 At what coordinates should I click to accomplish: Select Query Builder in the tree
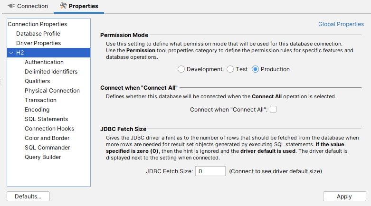[43, 157]
